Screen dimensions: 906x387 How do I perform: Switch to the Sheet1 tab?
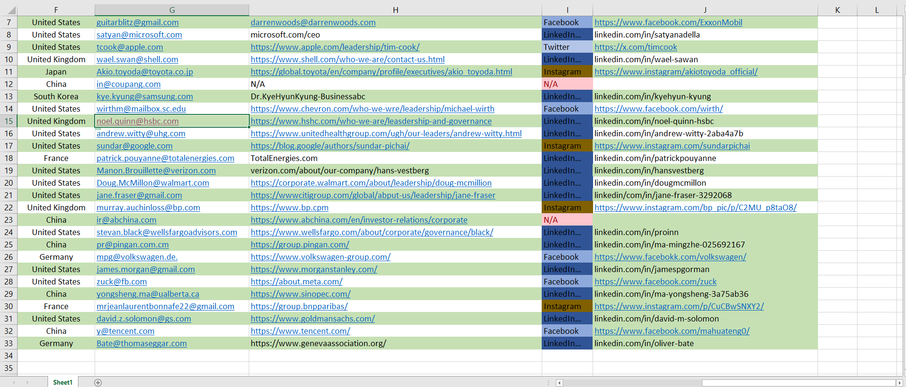pos(63,382)
